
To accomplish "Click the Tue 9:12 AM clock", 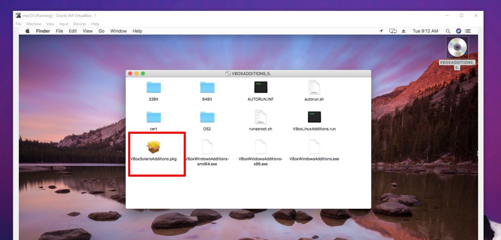I will pos(425,31).
